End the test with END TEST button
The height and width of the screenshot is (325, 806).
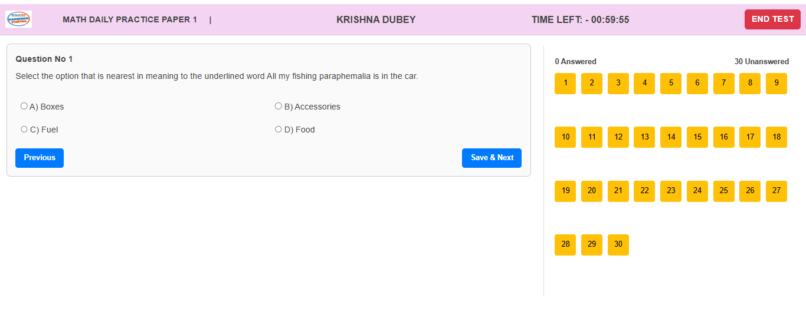click(x=772, y=19)
